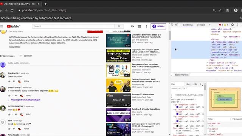Select Architecting on AWS browser tab
The width and height of the screenshot is (242, 136).
[x=20, y=4]
